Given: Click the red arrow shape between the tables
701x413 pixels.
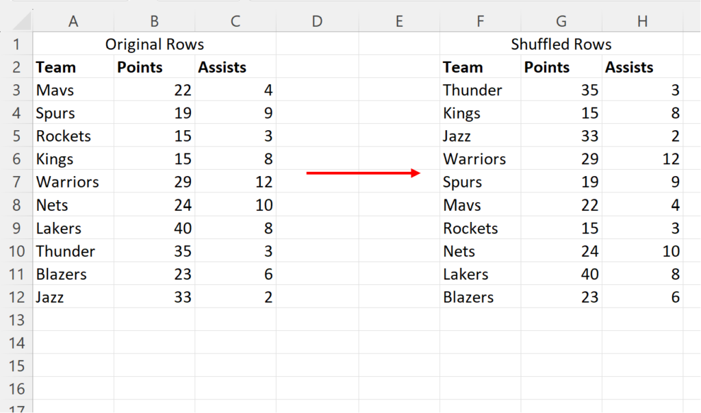Looking at the screenshot, I should point(363,173).
